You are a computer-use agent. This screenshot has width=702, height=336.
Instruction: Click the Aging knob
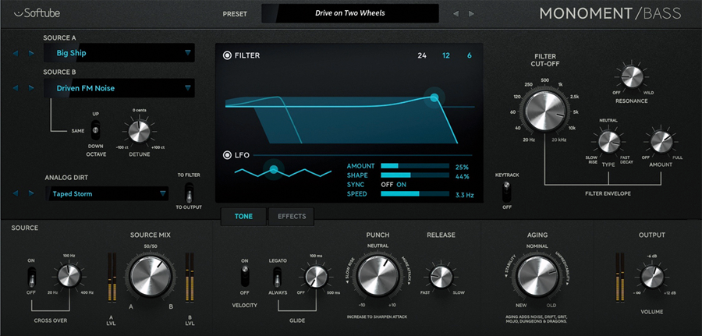pos(537,278)
